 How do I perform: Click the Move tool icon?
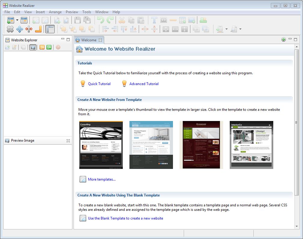pyautogui.click(x=19, y=29)
